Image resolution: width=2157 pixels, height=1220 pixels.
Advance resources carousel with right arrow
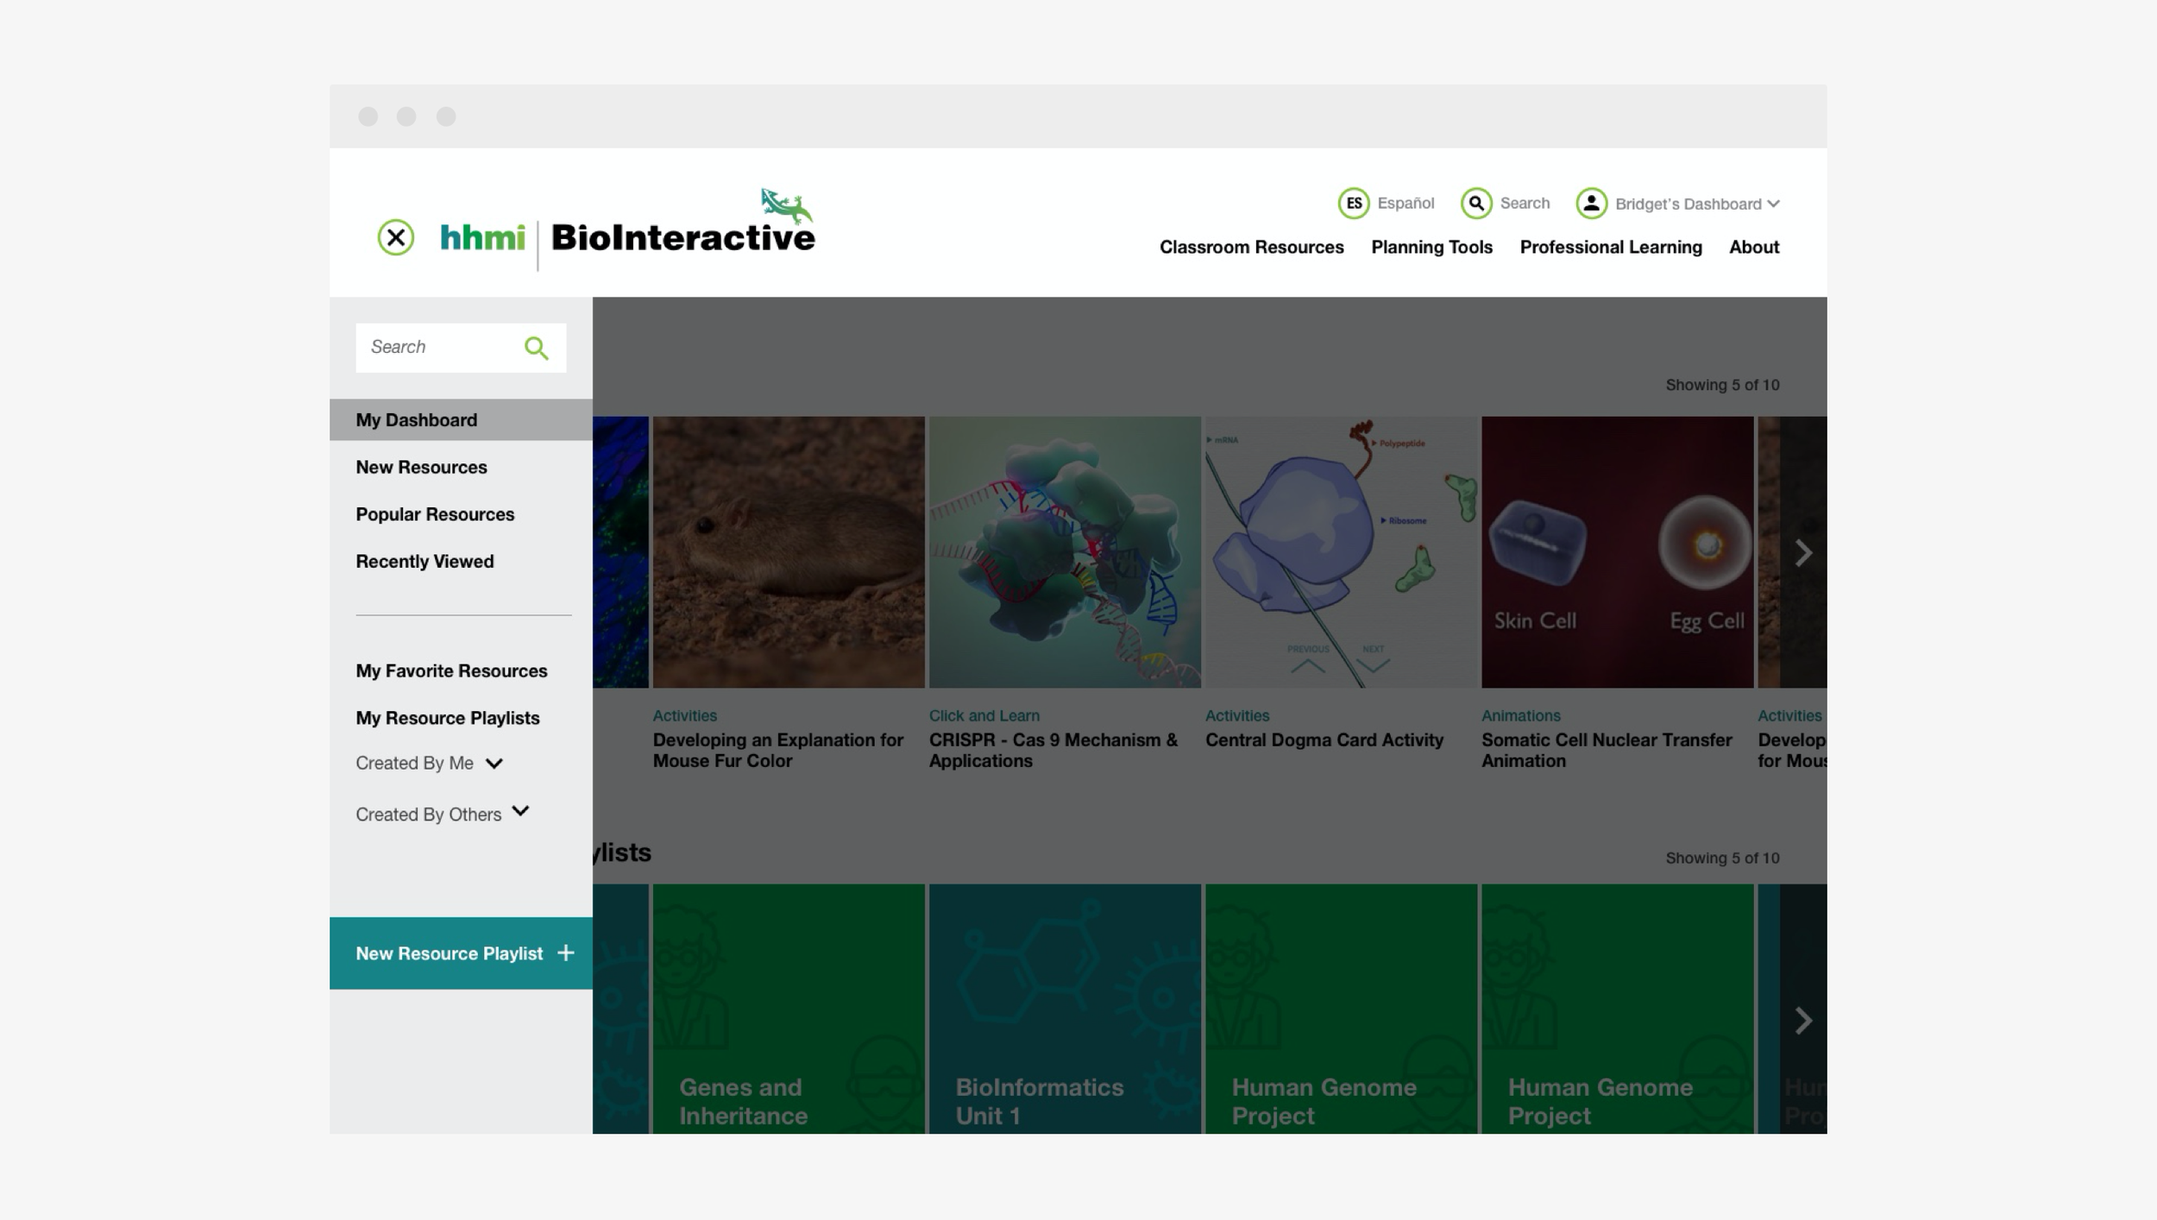tap(1802, 553)
